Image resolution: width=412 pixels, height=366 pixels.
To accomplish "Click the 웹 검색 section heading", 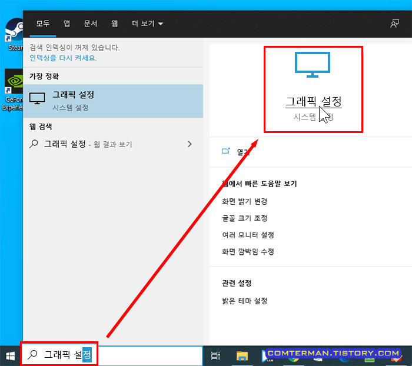I will tap(41, 127).
